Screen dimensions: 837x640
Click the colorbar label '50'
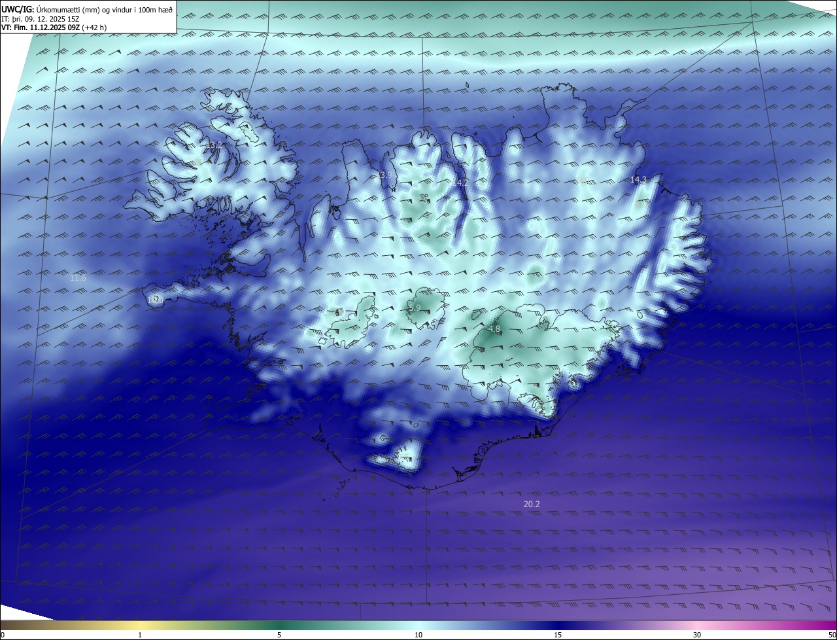(832, 635)
